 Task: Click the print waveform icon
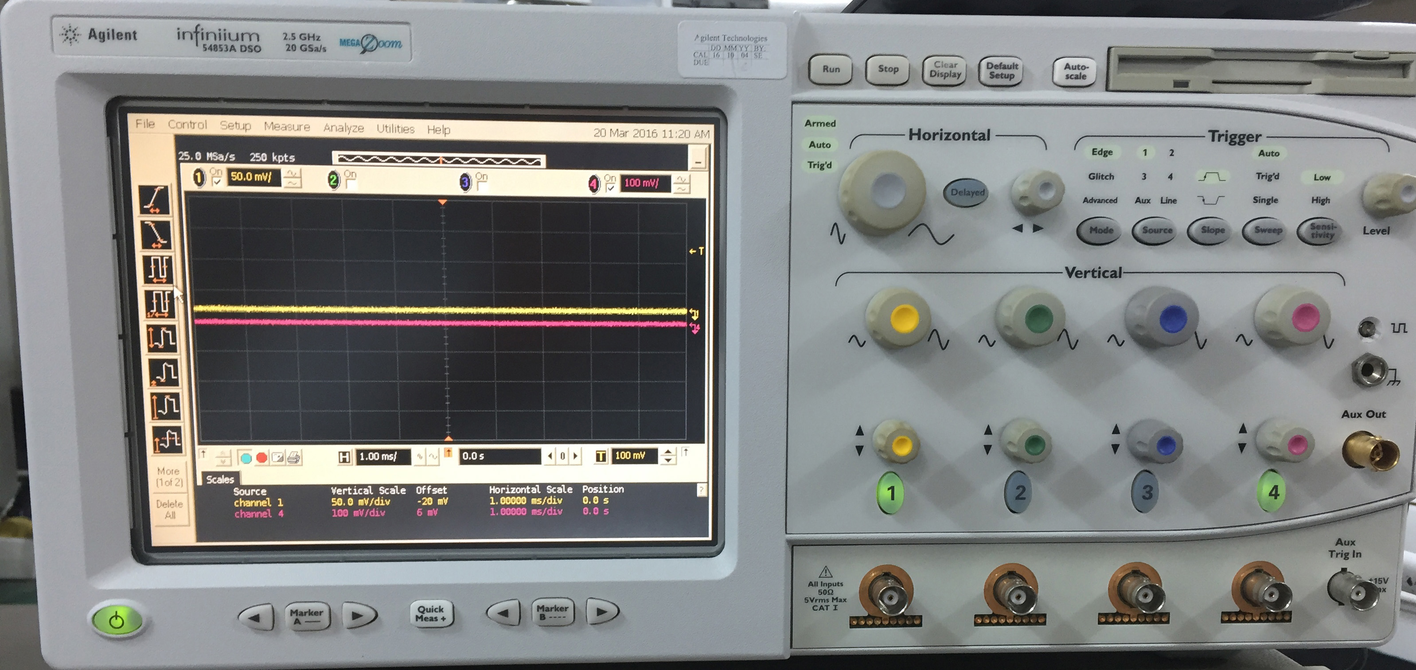pyautogui.click(x=294, y=457)
